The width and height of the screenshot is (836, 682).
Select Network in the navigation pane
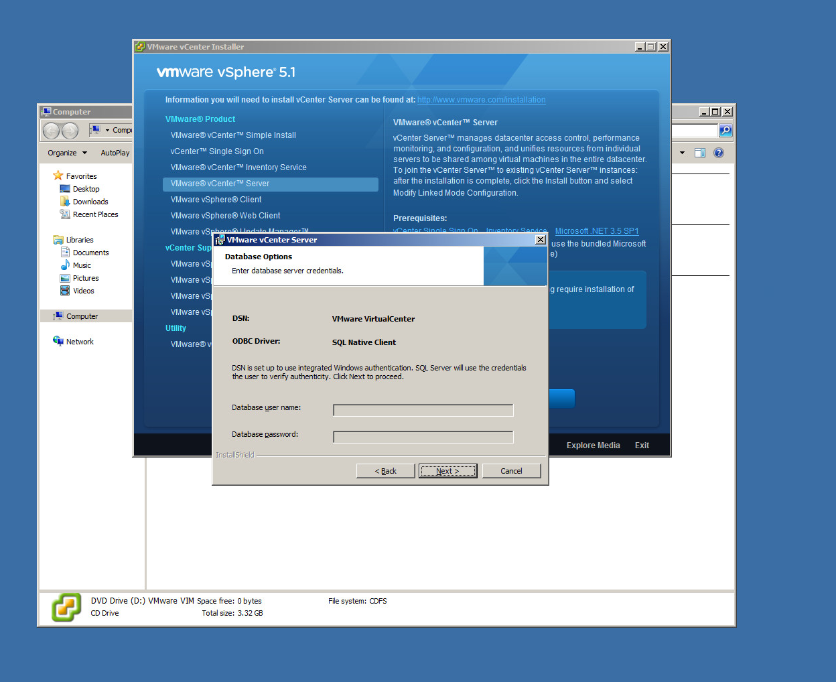pyautogui.click(x=80, y=342)
